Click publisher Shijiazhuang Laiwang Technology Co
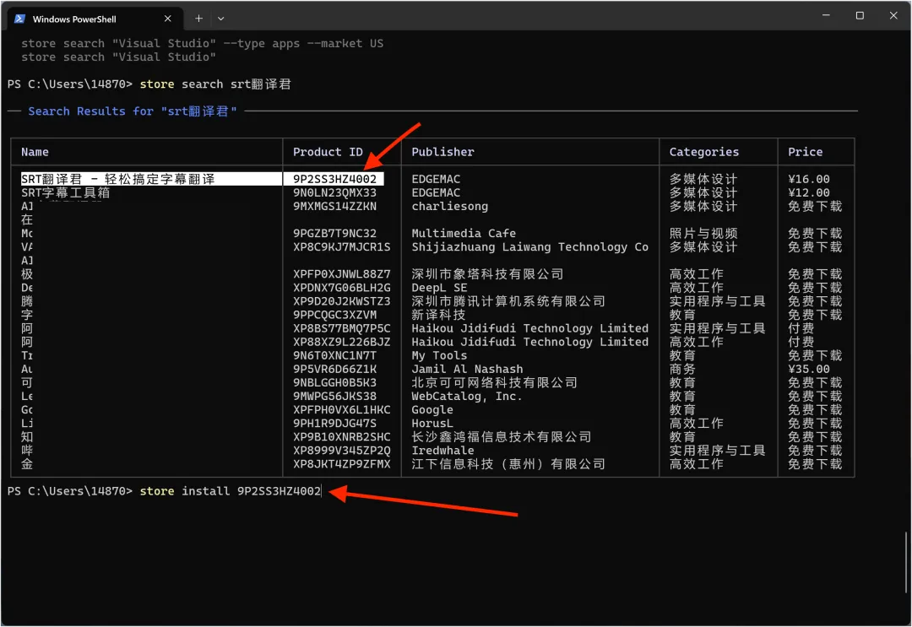Viewport: 912px width, 627px height. [x=529, y=247]
